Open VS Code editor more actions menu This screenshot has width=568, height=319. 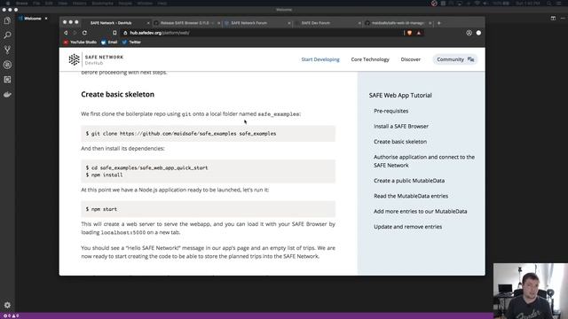563,18
